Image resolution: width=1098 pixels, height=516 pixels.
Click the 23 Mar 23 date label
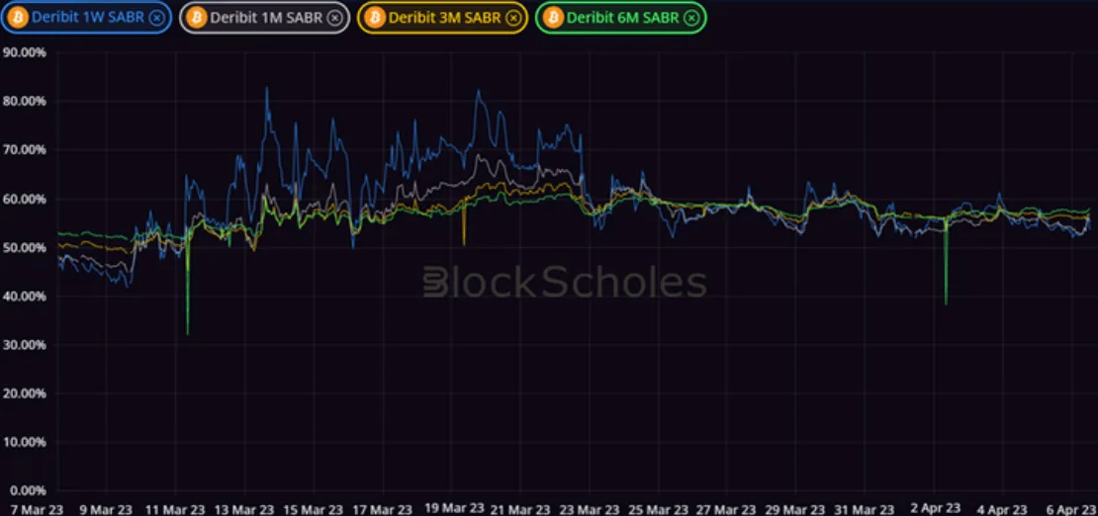[589, 509]
